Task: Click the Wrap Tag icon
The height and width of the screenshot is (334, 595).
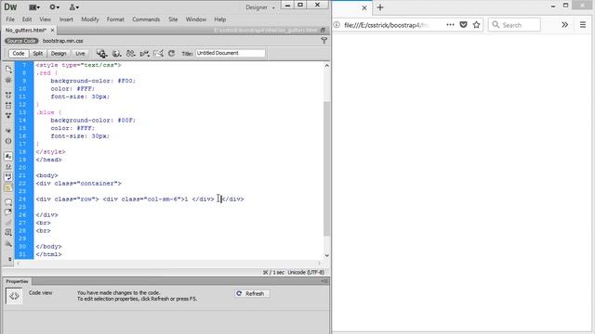Action: [x=8, y=223]
